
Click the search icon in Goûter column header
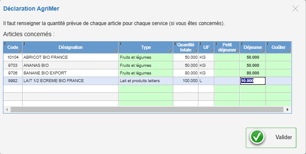click(x=289, y=51)
